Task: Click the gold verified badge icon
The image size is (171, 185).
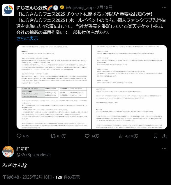Action: coord(62,8)
